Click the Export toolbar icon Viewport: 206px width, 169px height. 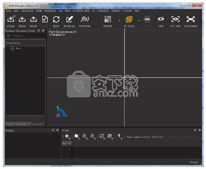coord(33,19)
